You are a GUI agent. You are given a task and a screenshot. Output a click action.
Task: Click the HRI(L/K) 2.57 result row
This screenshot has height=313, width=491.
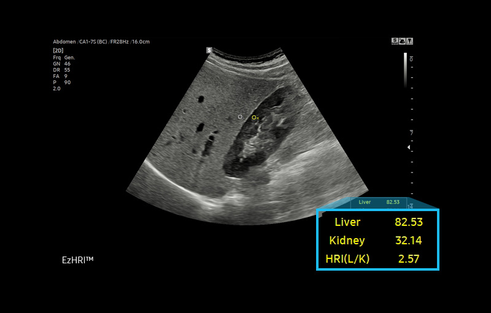click(x=377, y=258)
